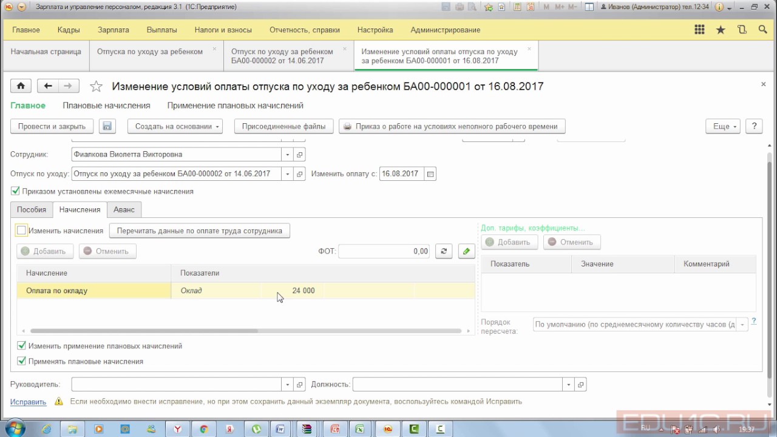Viewport: 777px width, 437px height.
Task: Click the Оклад value 24 000 cell
Action: (x=293, y=291)
